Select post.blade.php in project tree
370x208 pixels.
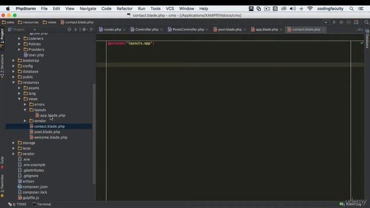[x=45, y=132]
